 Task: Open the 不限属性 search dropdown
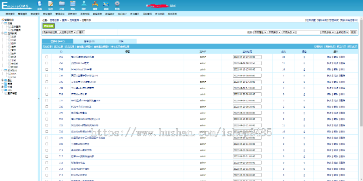click(x=260, y=32)
